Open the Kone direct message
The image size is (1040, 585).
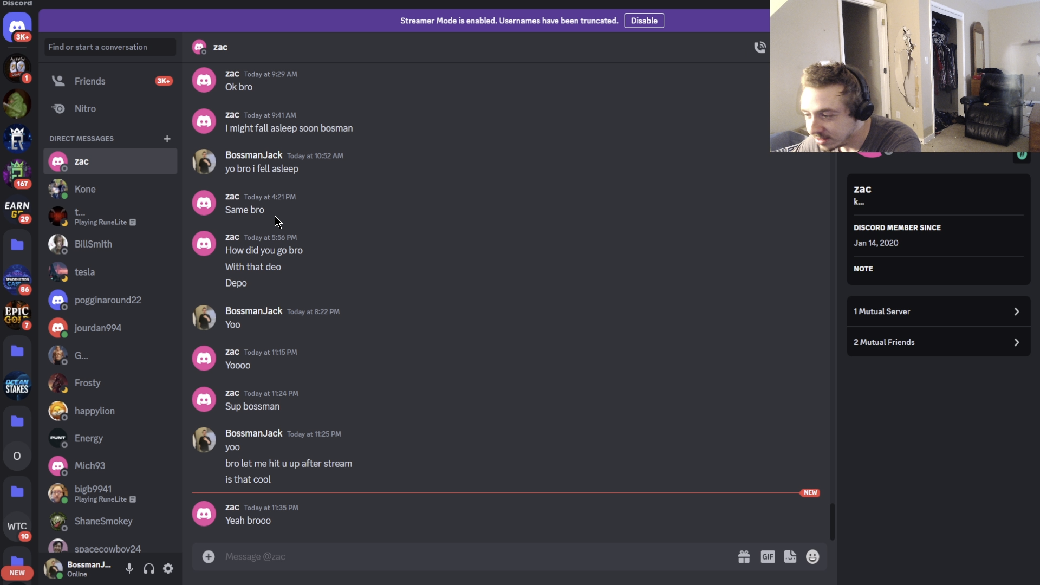[x=110, y=189]
